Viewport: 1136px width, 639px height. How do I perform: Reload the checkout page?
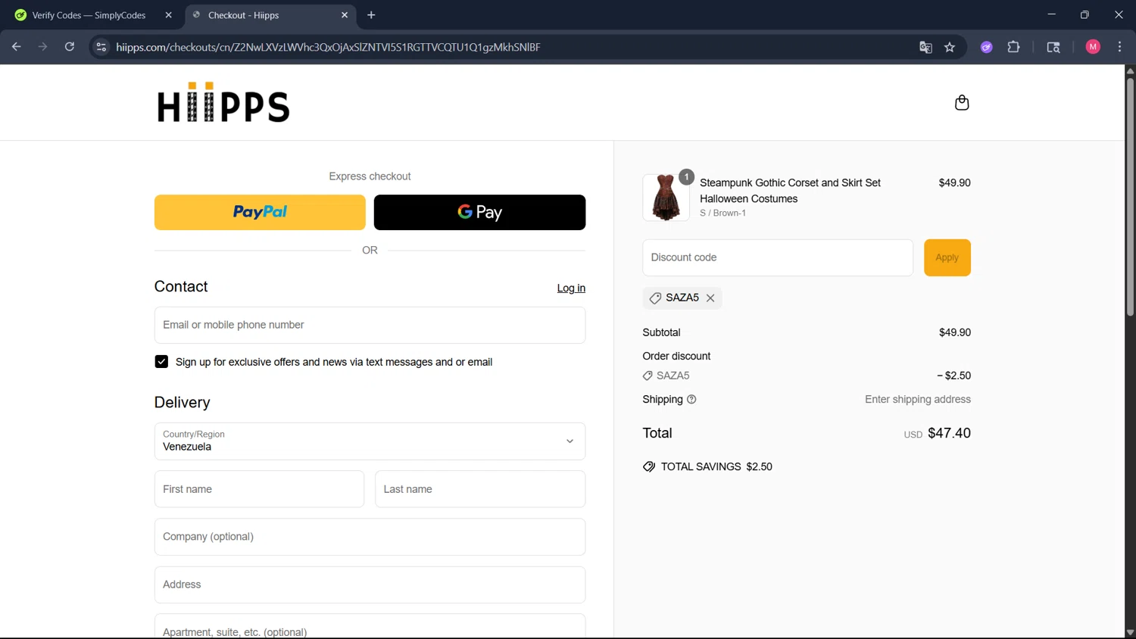click(x=70, y=47)
